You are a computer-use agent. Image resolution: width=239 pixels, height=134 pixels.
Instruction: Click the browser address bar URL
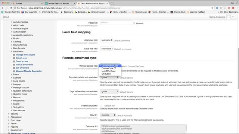click(x=75, y=8)
